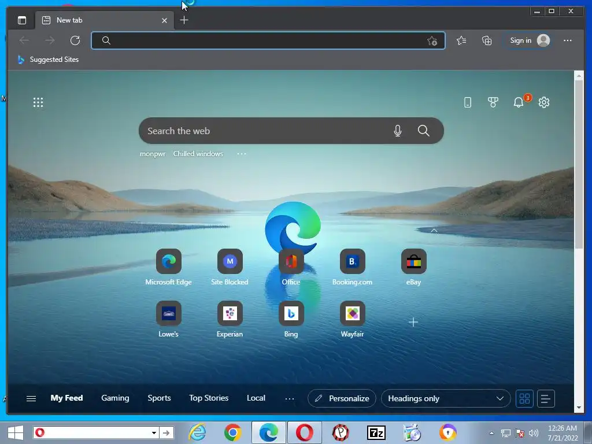
Task: Start voice search microphone
Action: pyautogui.click(x=397, y=131)
